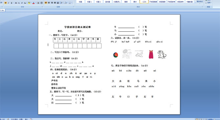Click the yellow text highlight color
Screen dimensions: 220x120
point(29,3)
